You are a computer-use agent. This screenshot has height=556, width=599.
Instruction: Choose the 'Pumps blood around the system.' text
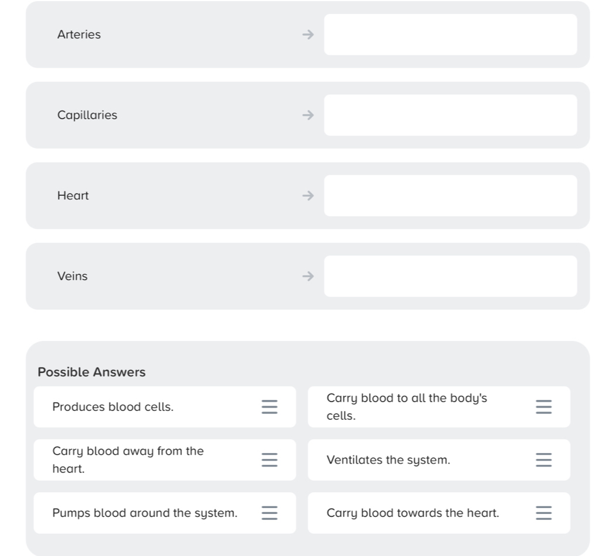[x=145, y=513]
